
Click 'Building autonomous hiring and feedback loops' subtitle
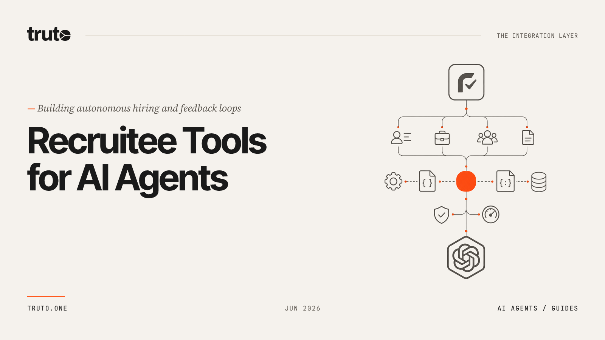point(139,108)
